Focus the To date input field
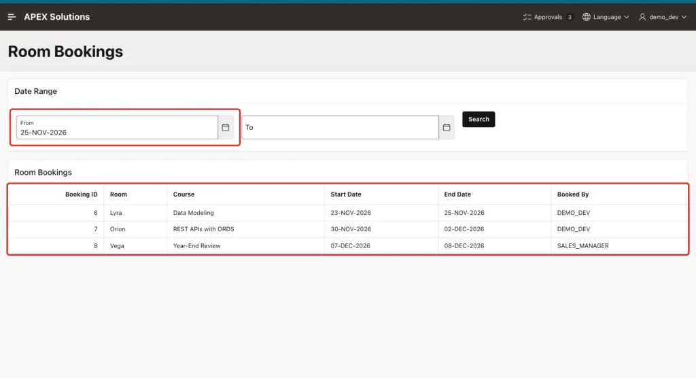This screenshot has height=378, width=696. tap(341, 128)
